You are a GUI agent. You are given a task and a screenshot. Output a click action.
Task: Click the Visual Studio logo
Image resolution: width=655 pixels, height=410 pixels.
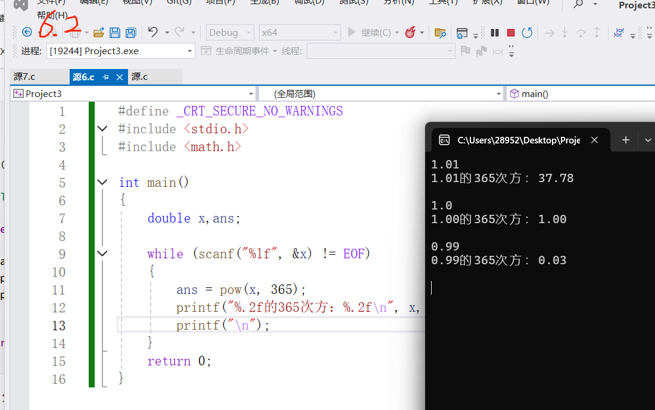tap(20, 4)
